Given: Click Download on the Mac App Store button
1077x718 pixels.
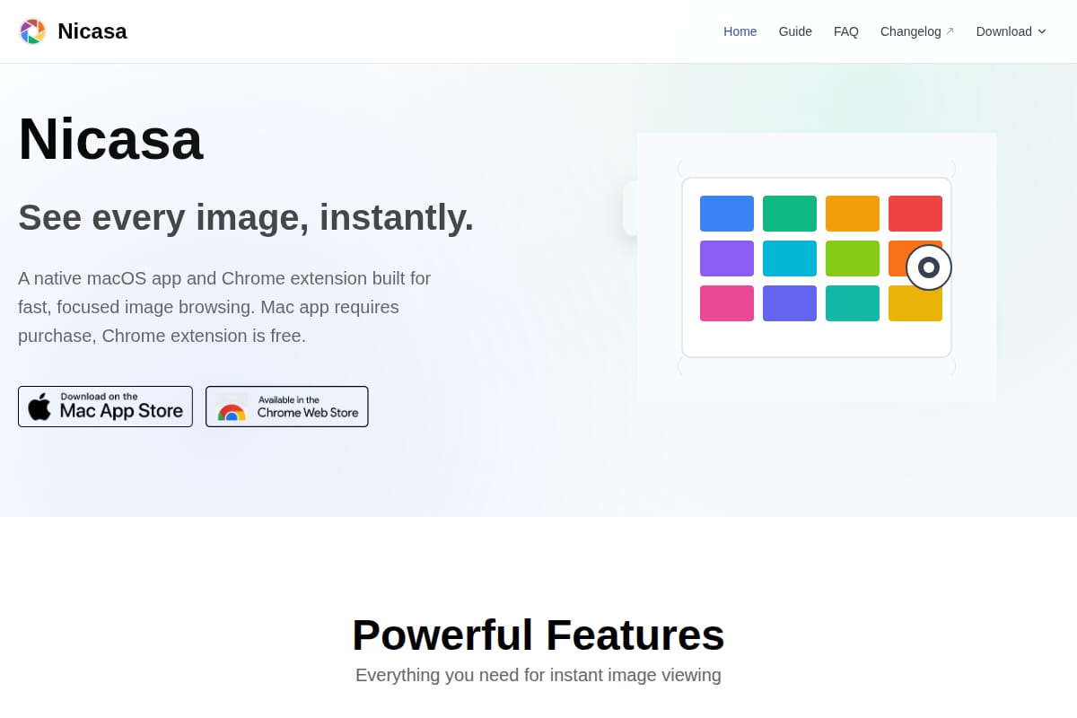Looking at the screenshot, I should (105, 407).
